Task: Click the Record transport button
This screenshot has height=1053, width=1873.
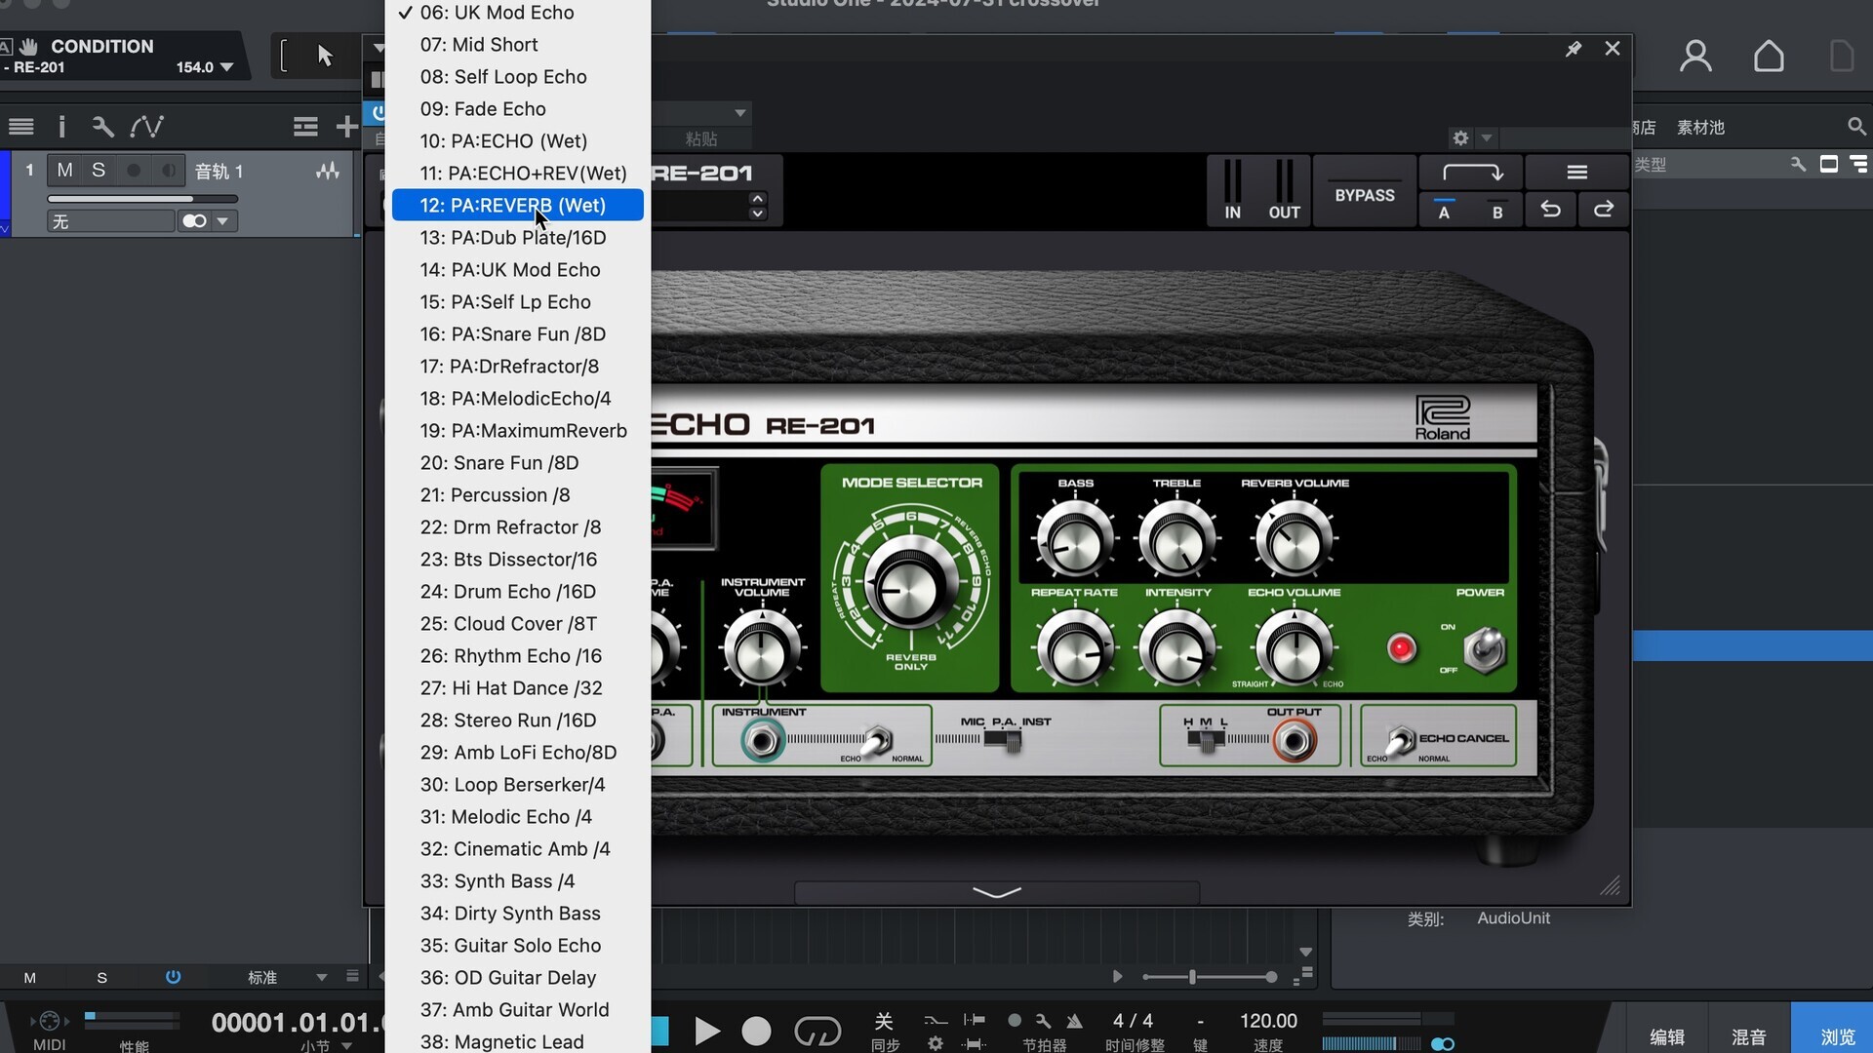Action: (756, 1031)
